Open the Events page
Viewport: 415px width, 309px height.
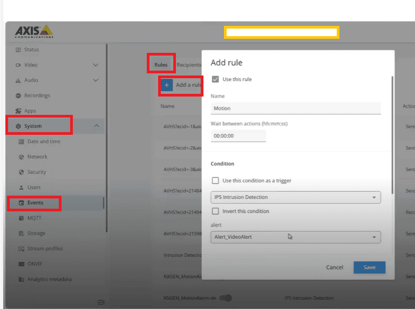(x=35, y=203)
